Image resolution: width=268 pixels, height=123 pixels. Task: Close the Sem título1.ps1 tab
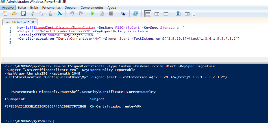tap(33, 22)
